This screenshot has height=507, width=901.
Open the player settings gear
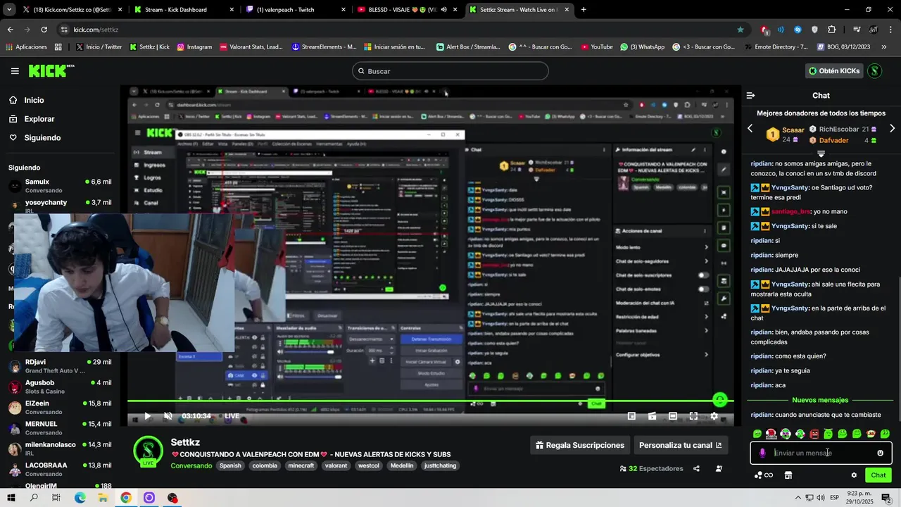coord(714,416)
